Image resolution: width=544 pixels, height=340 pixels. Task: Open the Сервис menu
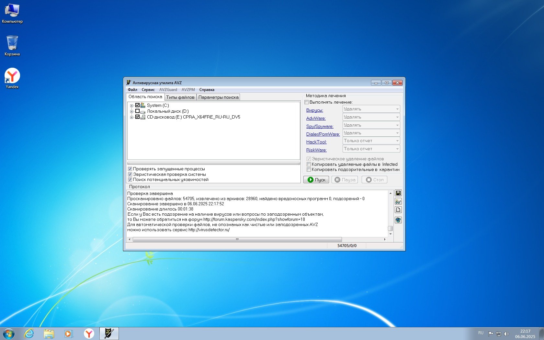coord(148,90)
